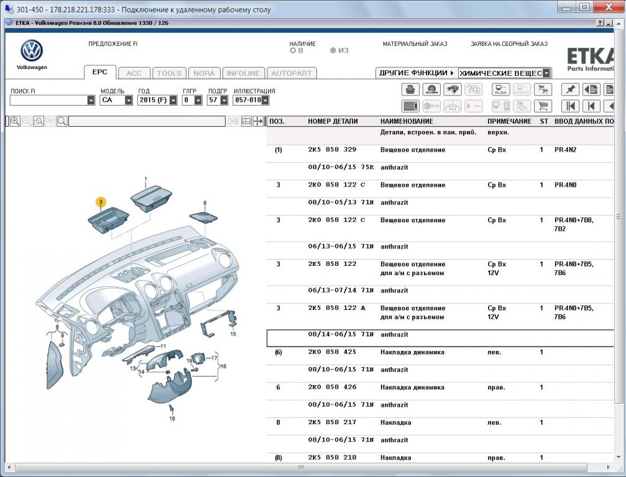Open the МОДЕЛЬ dropdown showing CA
Image resolution: width=626 pixels, height=477 pixels.
[128, 100]
